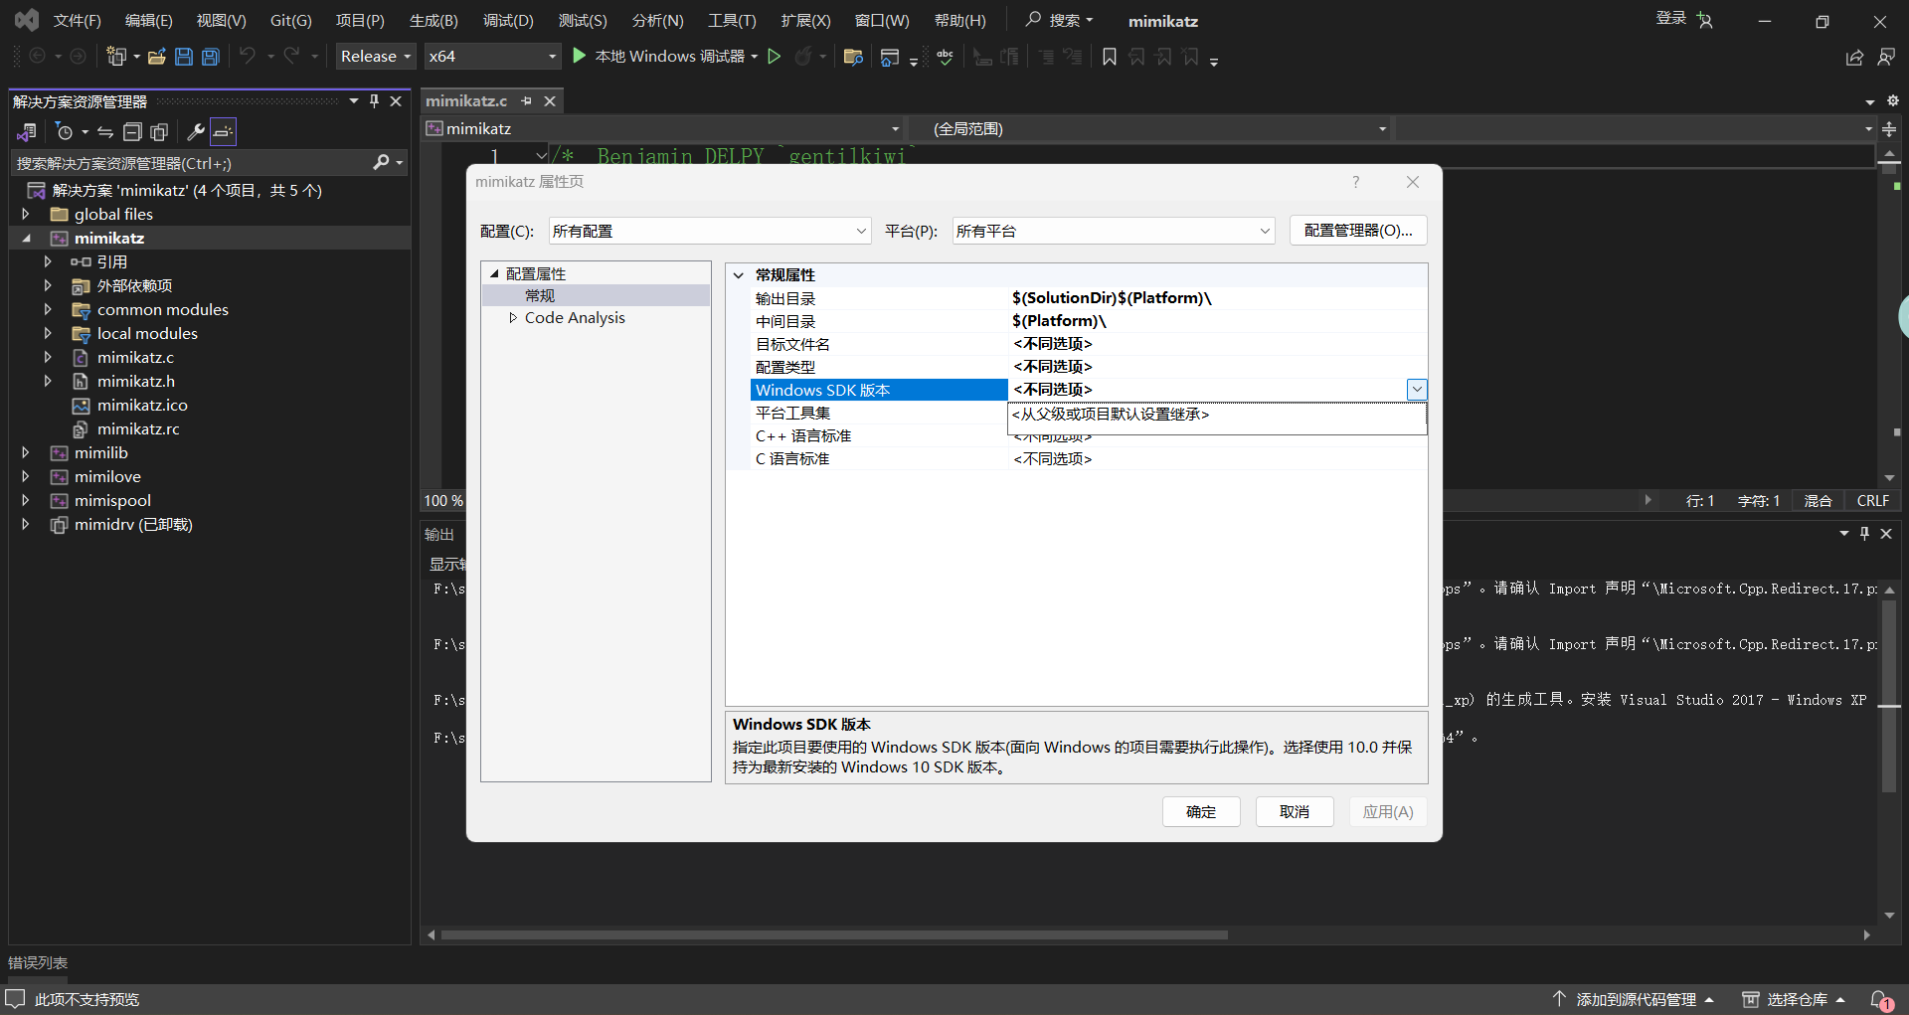This screenshot has height=1015, width=1909.
Task: Collapse the 常规属性 section chevron
Action: pos(739,275)
